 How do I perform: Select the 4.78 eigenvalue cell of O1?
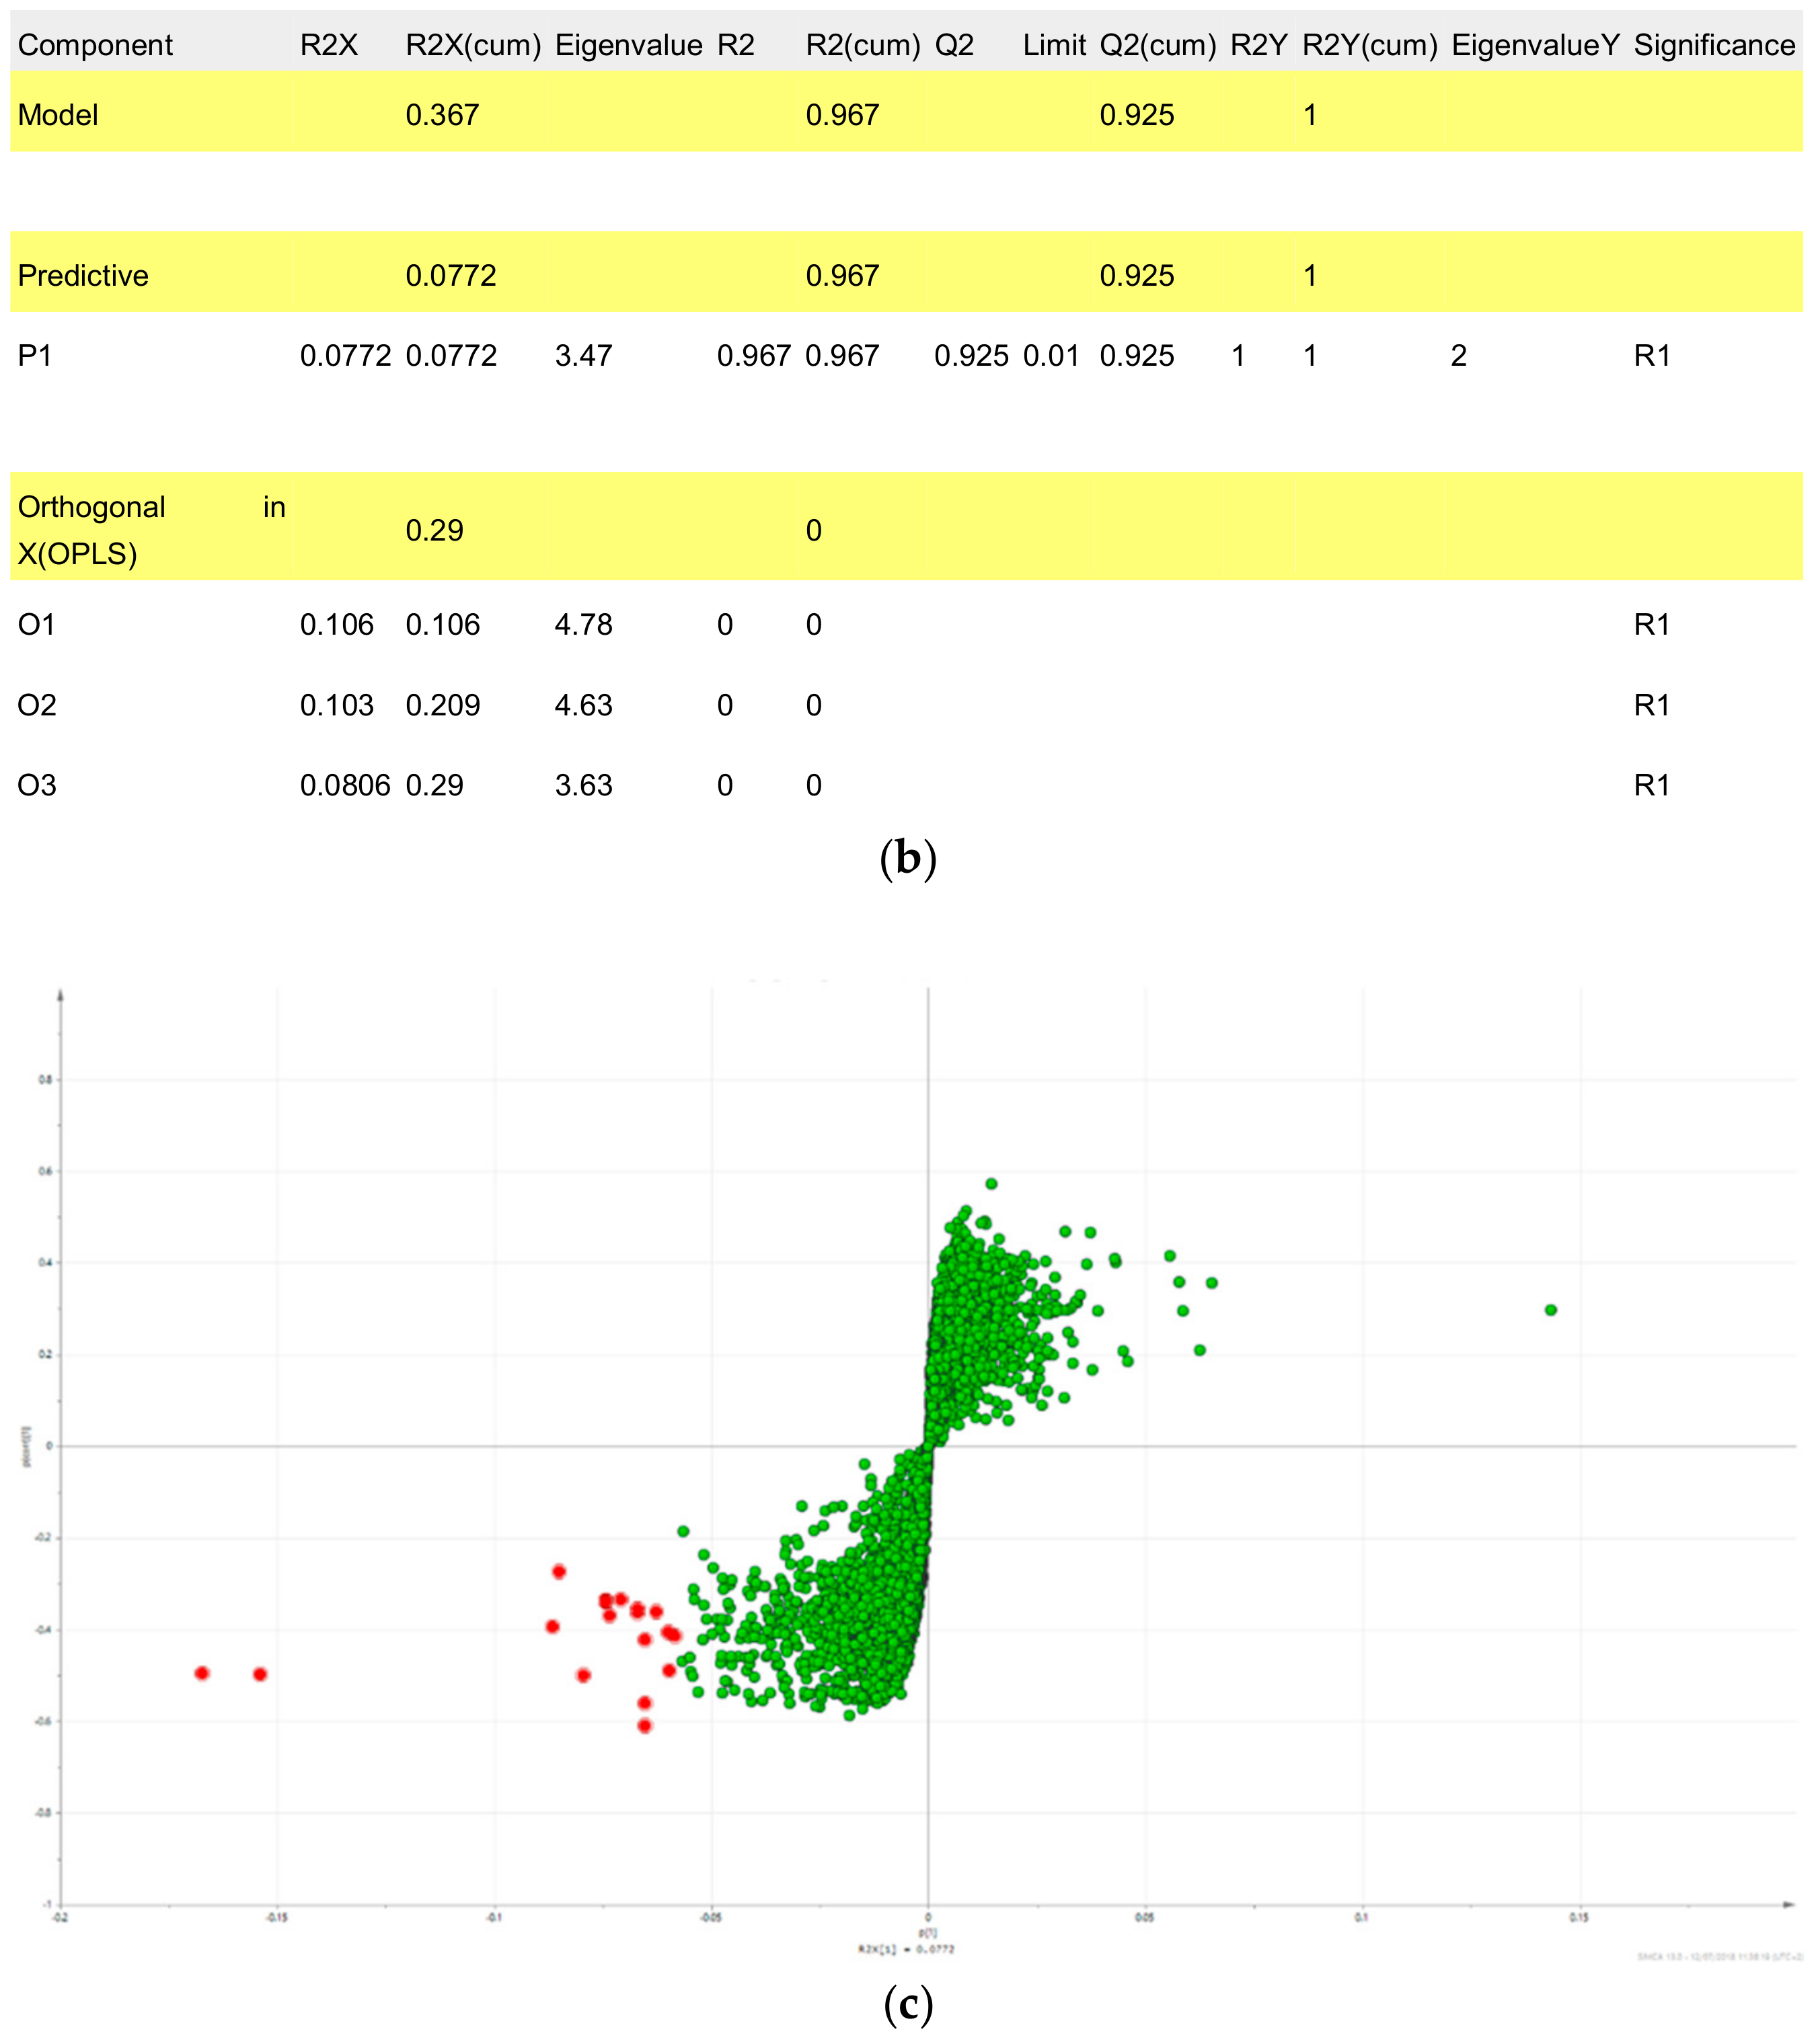[x=583, y=625]
